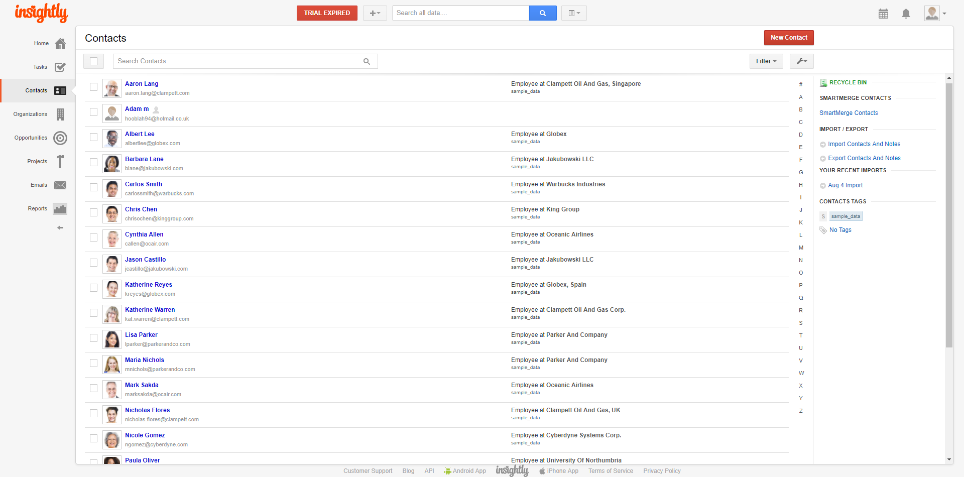This screenshot has height=477, width=964.
Task: Check the box for Maria Nichols
Action: 93,363
